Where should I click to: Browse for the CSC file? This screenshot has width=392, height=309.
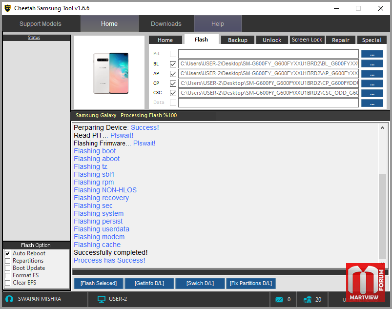tap(372, 93)
